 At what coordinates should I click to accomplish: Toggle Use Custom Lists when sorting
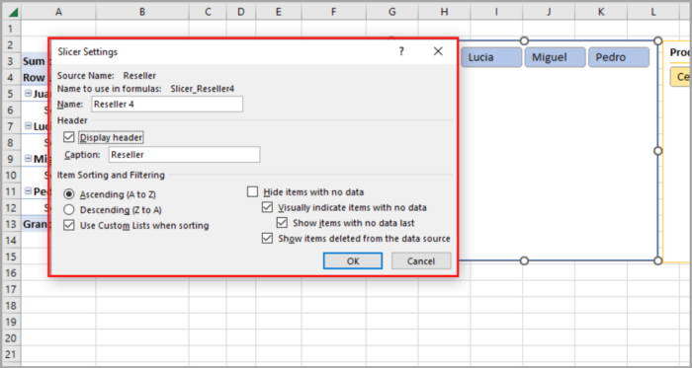coord(69,225)
